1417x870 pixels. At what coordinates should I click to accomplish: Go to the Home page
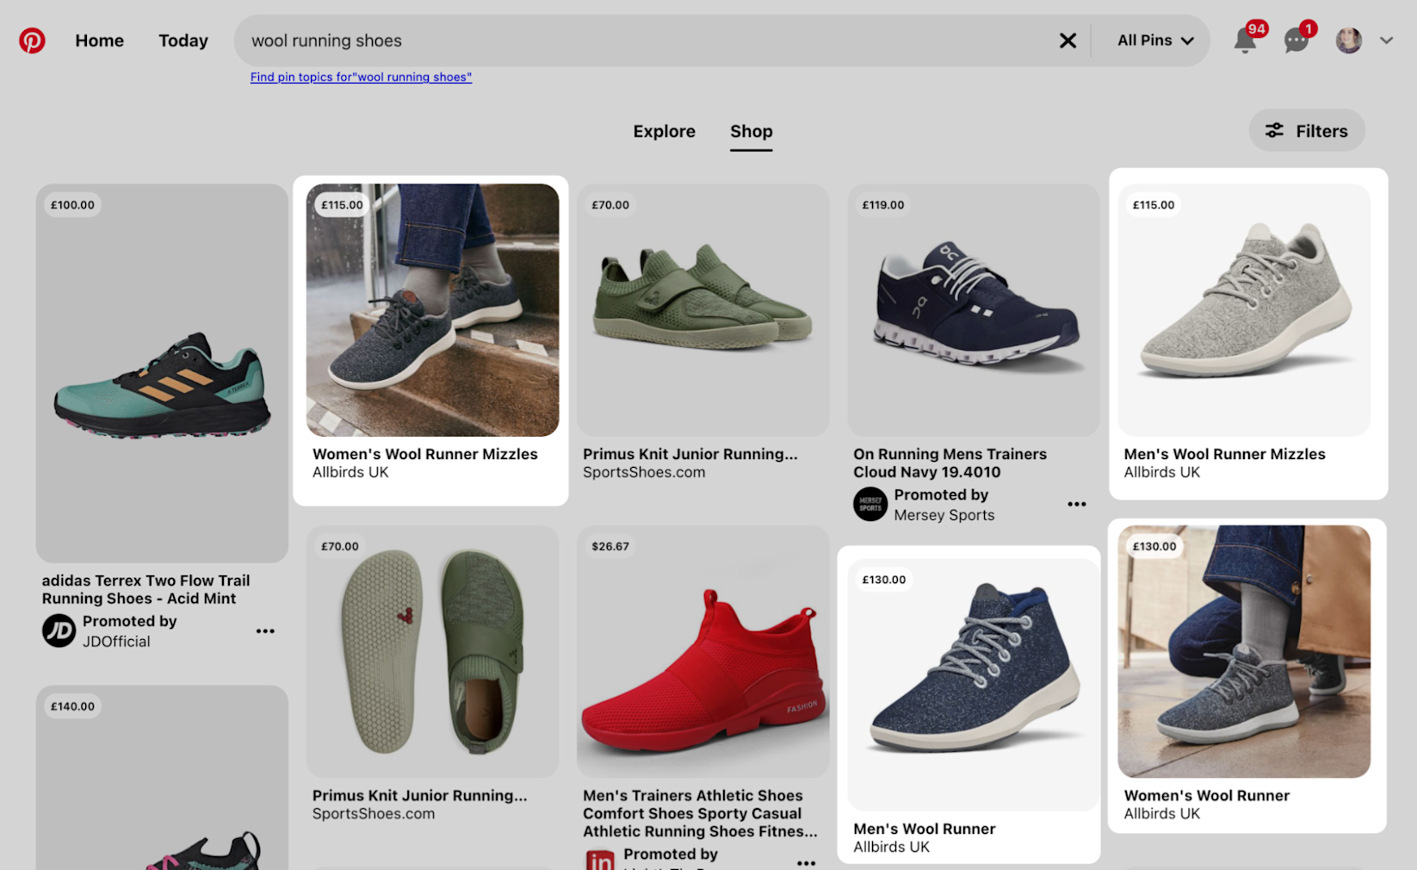click(x=99, y=40)
